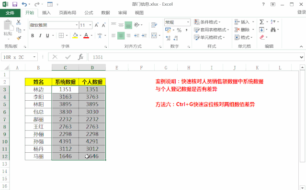Toggle Wrap Text icon
The image size is (306, 190).
coord(154,25)
